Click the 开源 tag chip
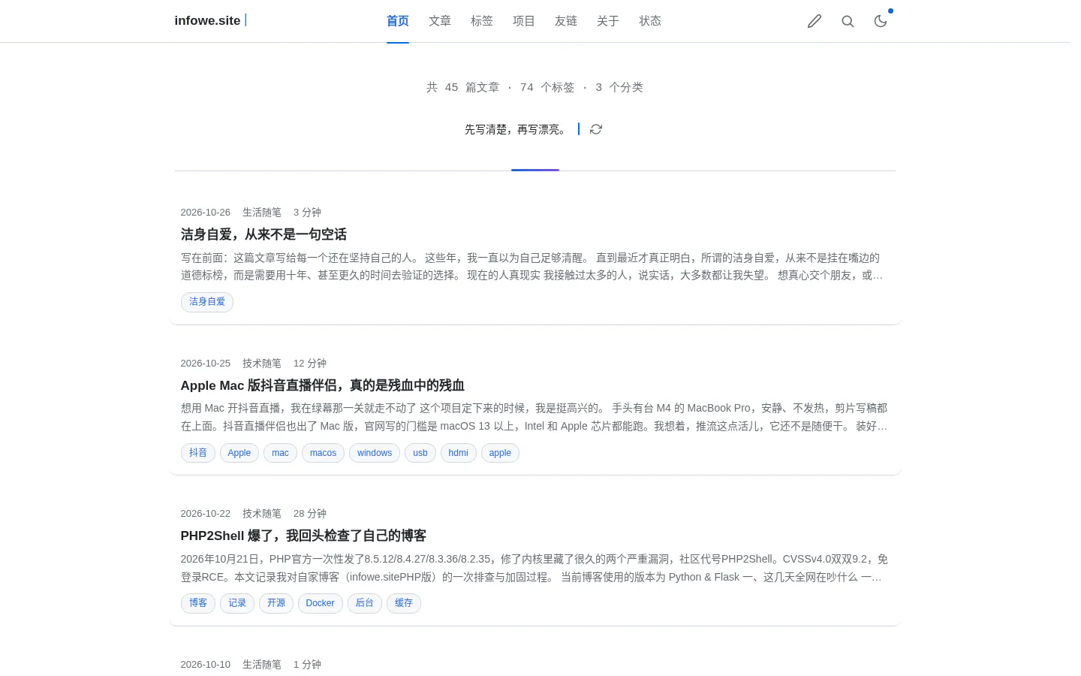The image size is (1081, 676). coord(276,603)
